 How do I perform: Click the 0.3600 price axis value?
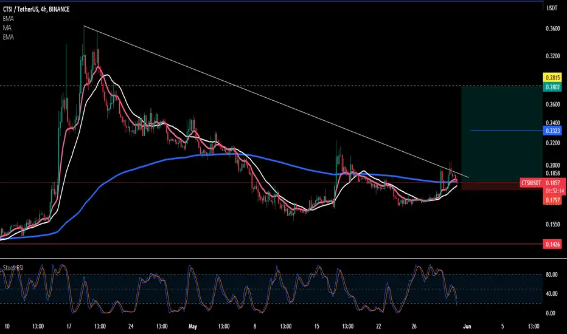click(x=552, y=29)
